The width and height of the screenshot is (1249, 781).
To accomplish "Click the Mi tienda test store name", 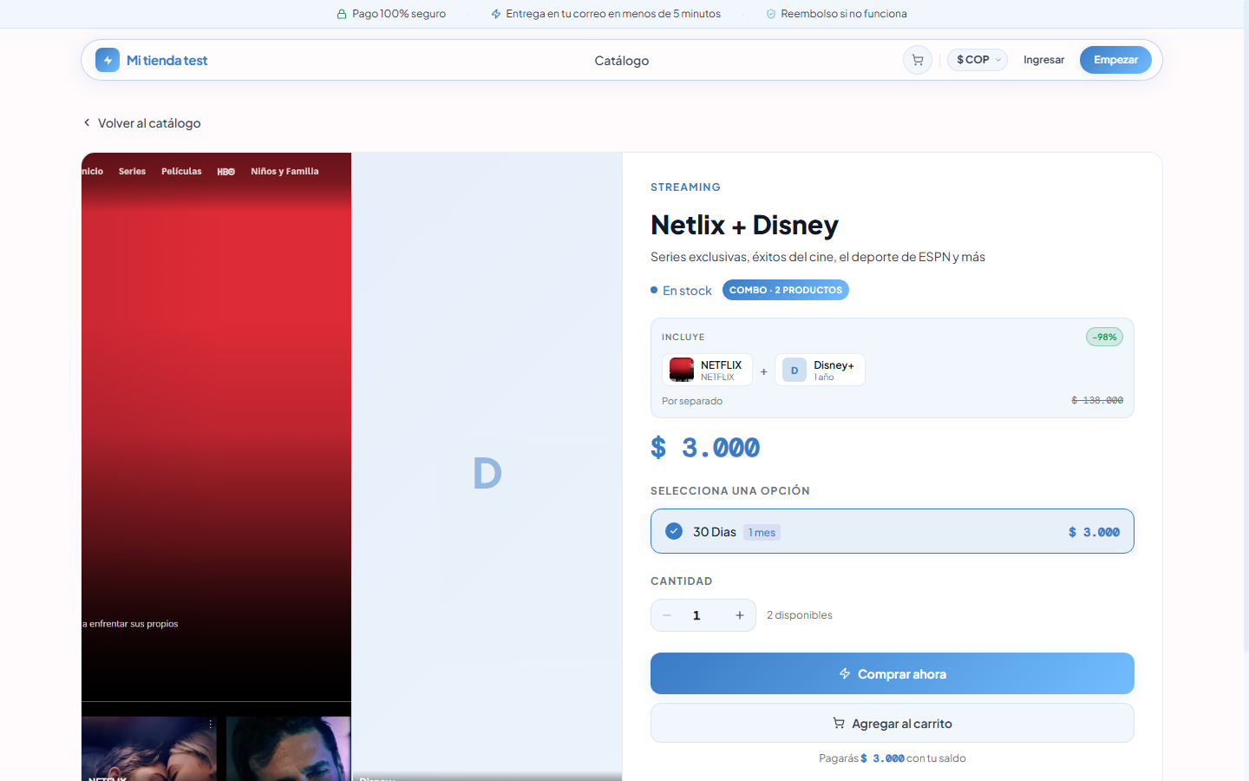I will tap(167, 61).
